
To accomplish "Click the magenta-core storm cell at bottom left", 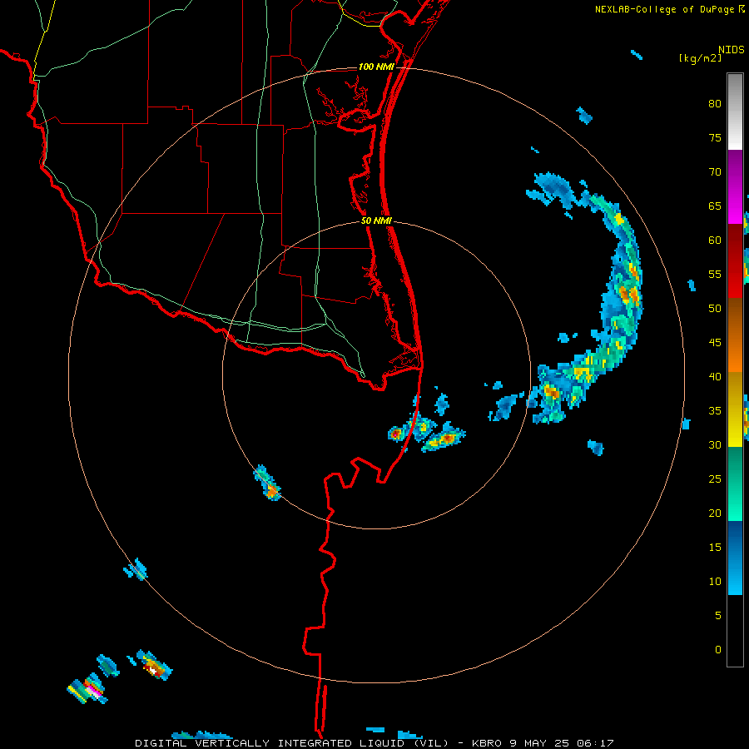I will tap(89, 689).
